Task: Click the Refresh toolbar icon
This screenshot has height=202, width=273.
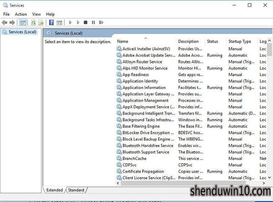Action: click(x=33, y=23)
